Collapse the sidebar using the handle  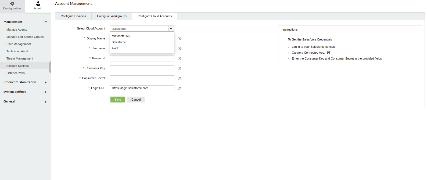pos(50,67)
